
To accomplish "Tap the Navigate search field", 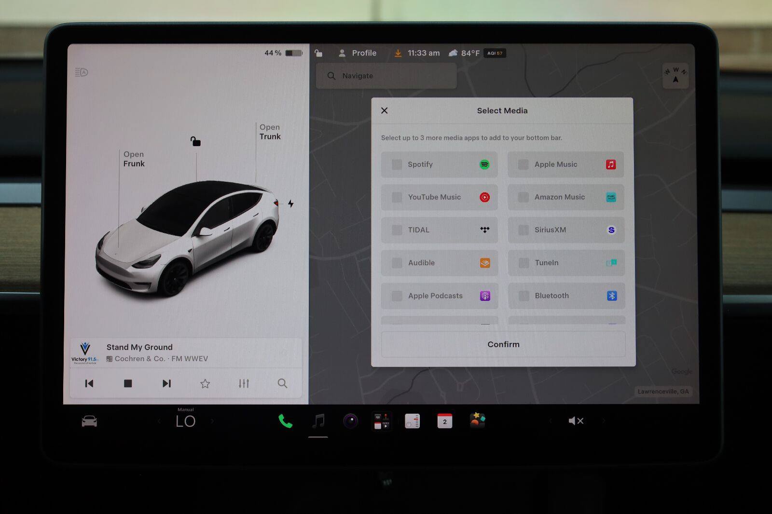I will pyautogui.click(x=386, y=76).
